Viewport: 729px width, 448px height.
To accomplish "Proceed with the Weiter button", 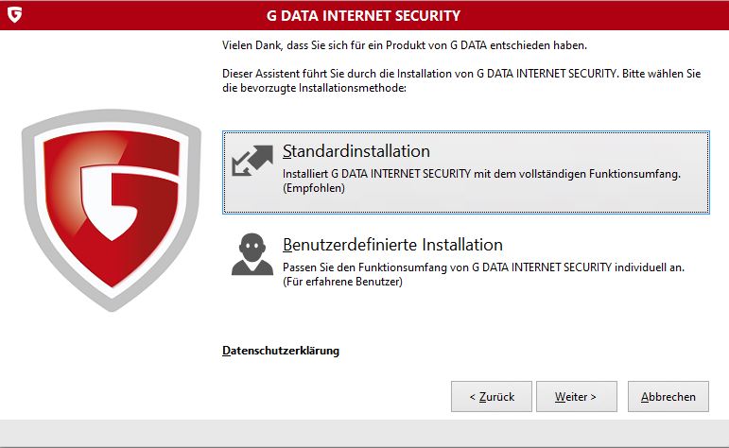I will point(576,397).
